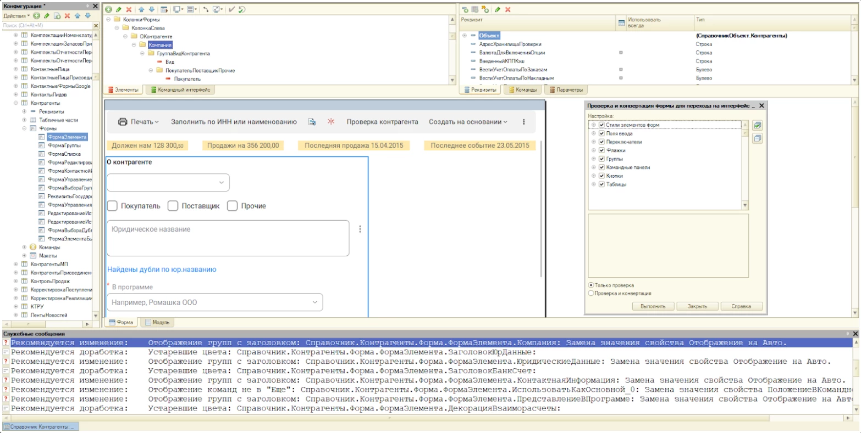Screen dimensions: 861x433
Task: Click red delete icon in attributes toolbar
Action: coord(507,10)
